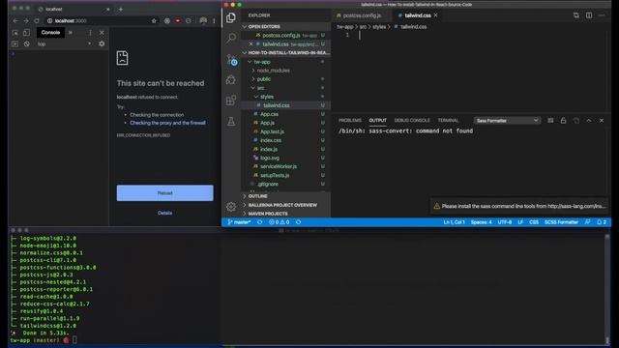Viewport: 619px width, 348px height.
Task: Open the editor more actions ellipsis
Action: [x=602, y=15]
